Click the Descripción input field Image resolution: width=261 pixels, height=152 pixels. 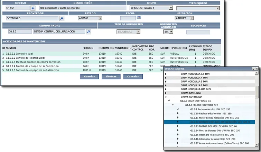click(83, 8)
